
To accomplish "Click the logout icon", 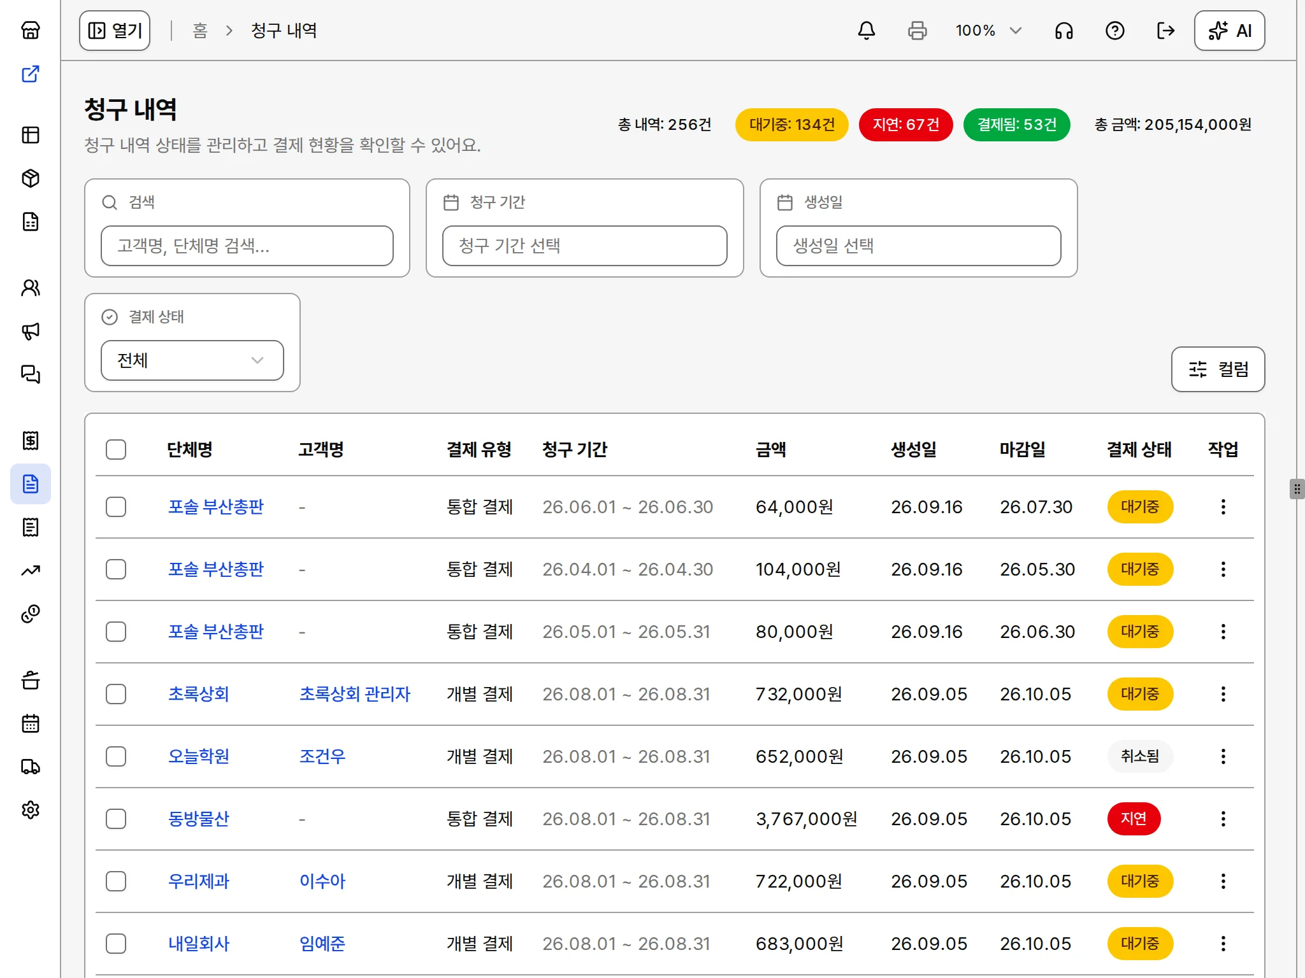I will (1166, 31).
